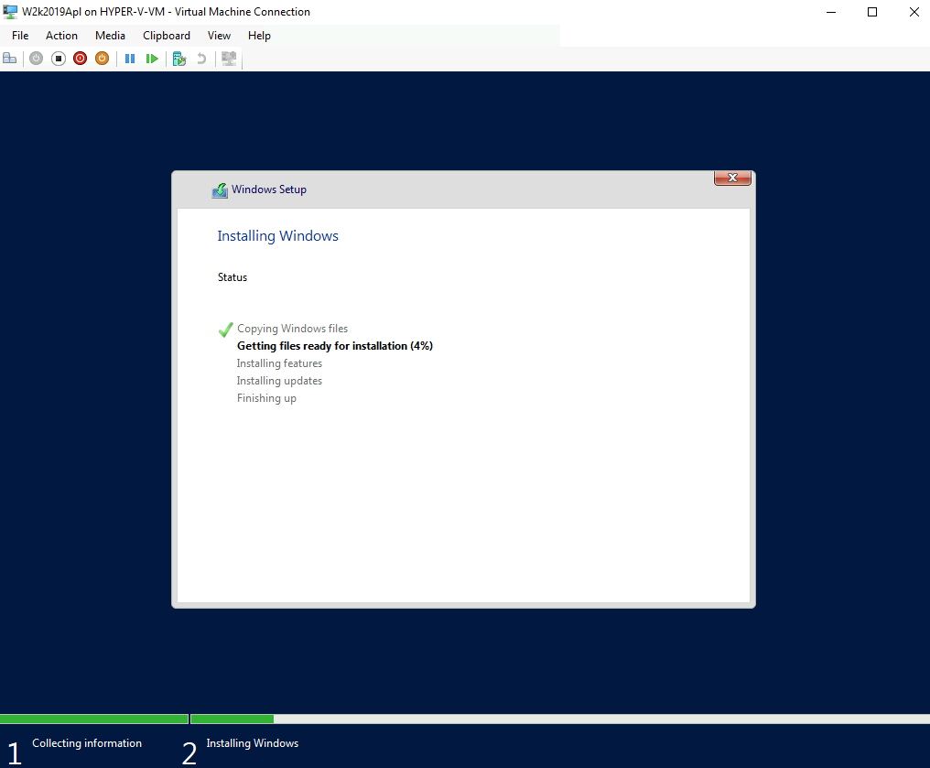This screenshot has width=930, height=768.
Task: Create a checkpoint with the checkpoint icon
Action: tap(179, 58)
